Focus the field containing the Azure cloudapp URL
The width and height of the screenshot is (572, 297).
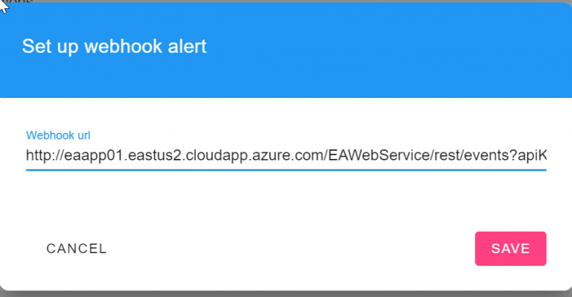click(223, 156)
